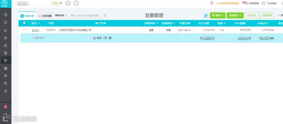Open the calendar period-end sidebar icon
The width and height of the screenshot is (283, 124).
tap(6, 46)
